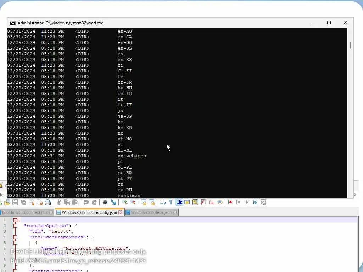Image resolution: width=363 pixels, height=272 pixels.
Task: Click the Close All documents icon
Action: (x=40, y=203)
